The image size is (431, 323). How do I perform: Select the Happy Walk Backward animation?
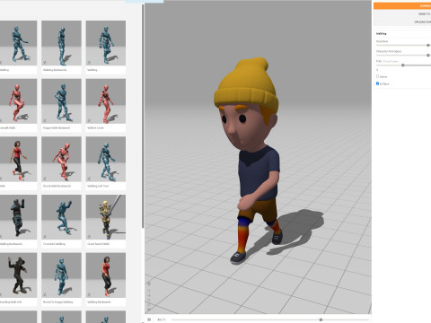(61, 105)
